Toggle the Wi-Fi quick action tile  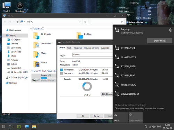[x=121, y=117]
